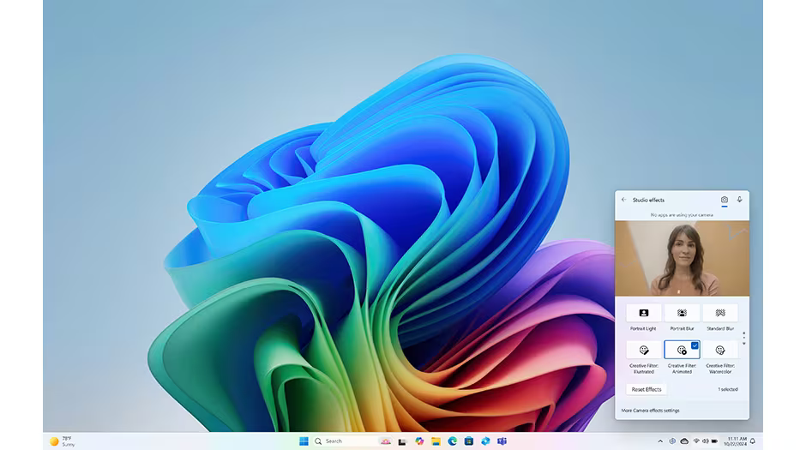Open File Explorer from the taskbar
The height and width of the screenshot is (450, 806).
pos(436,441)
